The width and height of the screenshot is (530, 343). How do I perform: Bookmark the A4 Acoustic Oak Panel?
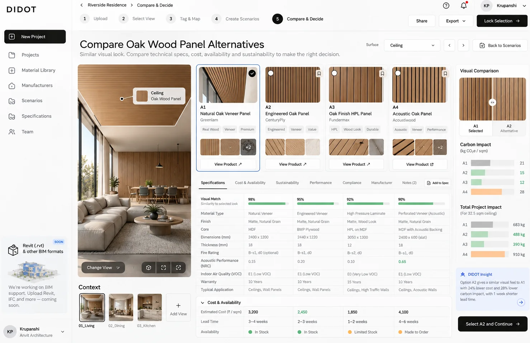pos(445,73)
